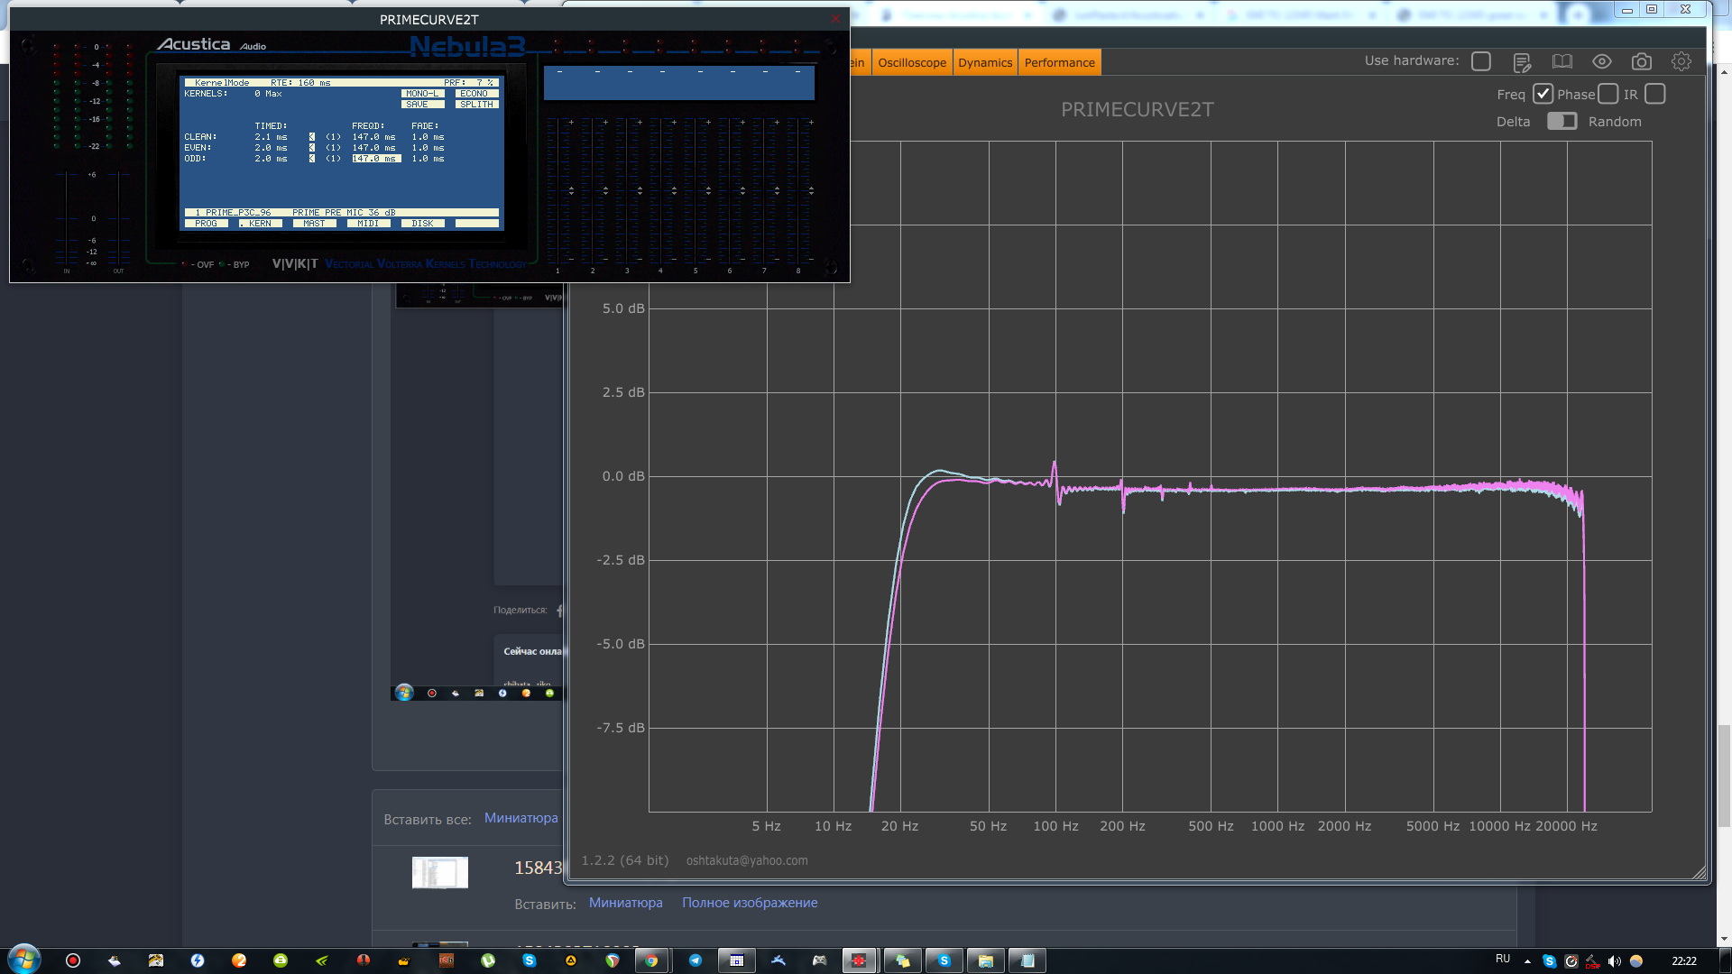The height and width of the screenshot is (974, 1732).
Task: Open the manual book icon in the analyzer toolbar
Action: click(1562, 61)
